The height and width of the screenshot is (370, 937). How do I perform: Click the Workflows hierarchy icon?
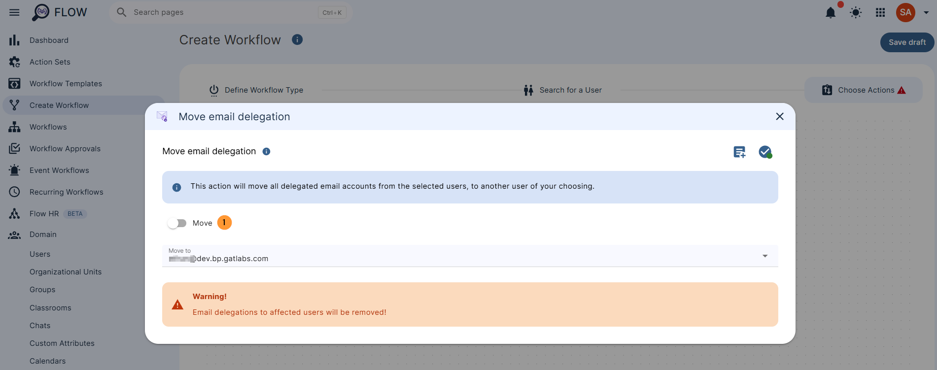coord(15,127)
